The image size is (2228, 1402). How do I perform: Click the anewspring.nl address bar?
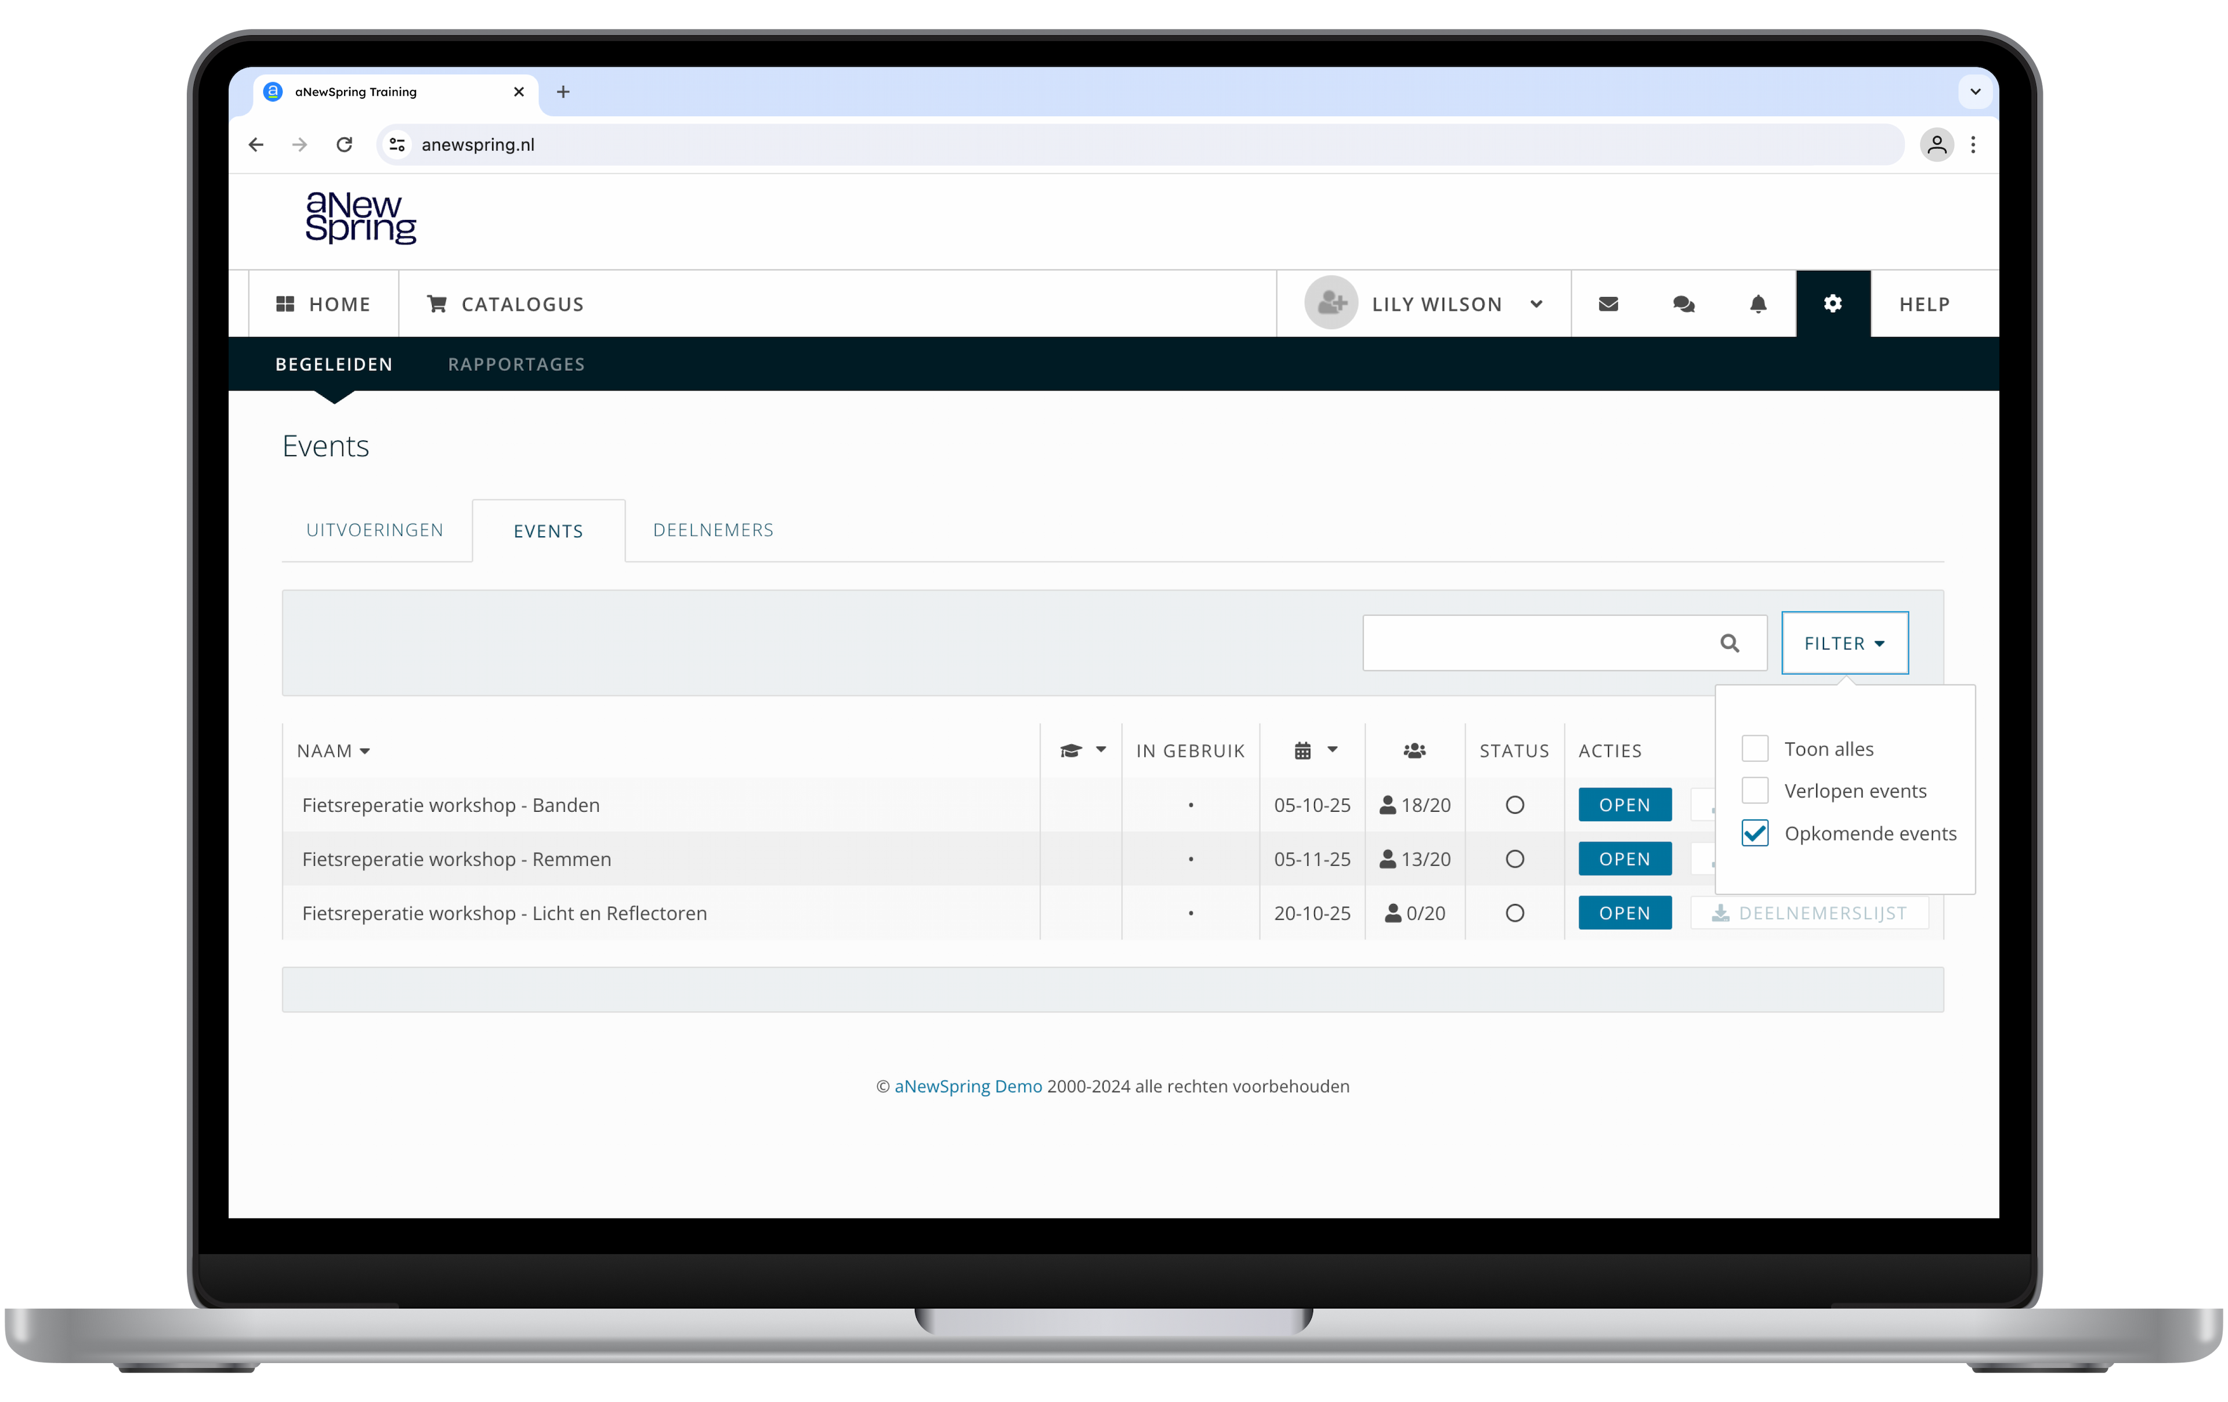1140,144
